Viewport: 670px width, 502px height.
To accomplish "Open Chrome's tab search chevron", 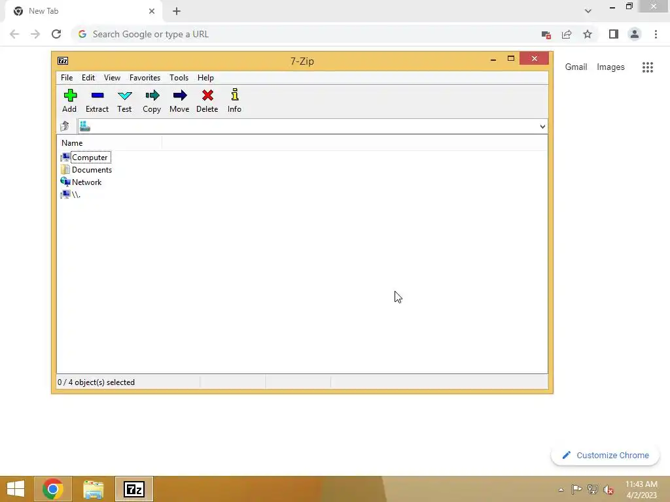I will (588, 11).
